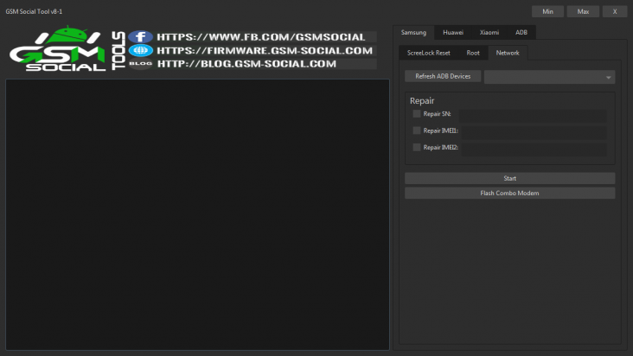The width and height of the screenshot is (633, 356).
Task: Expand the ADB devices dropdown
Action: [x=549, y=77]
